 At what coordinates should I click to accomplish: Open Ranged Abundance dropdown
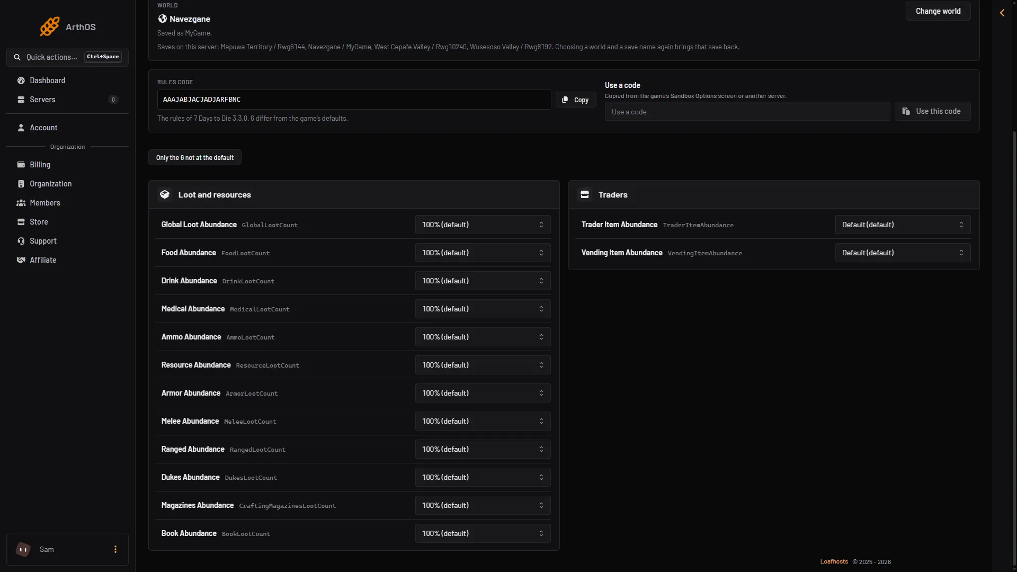tap(483, 449)
